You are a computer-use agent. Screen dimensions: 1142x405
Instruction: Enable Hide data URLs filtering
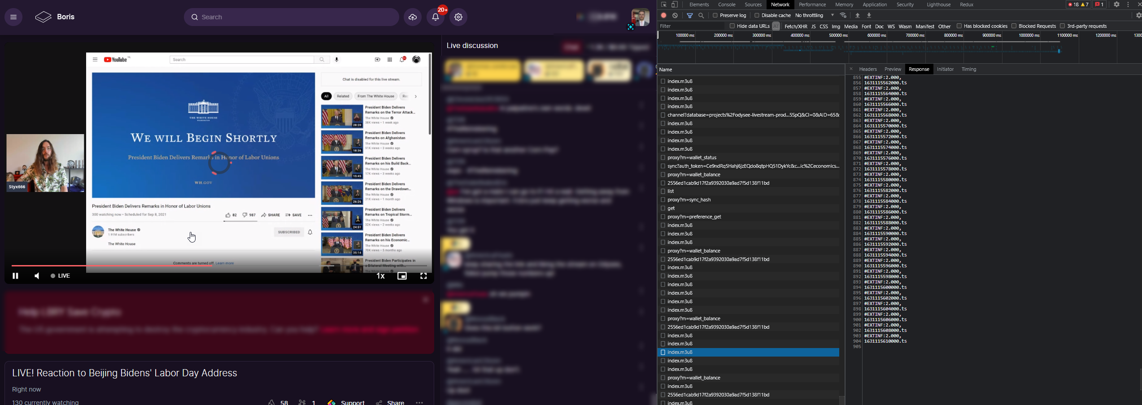click(x=732, y=26)
